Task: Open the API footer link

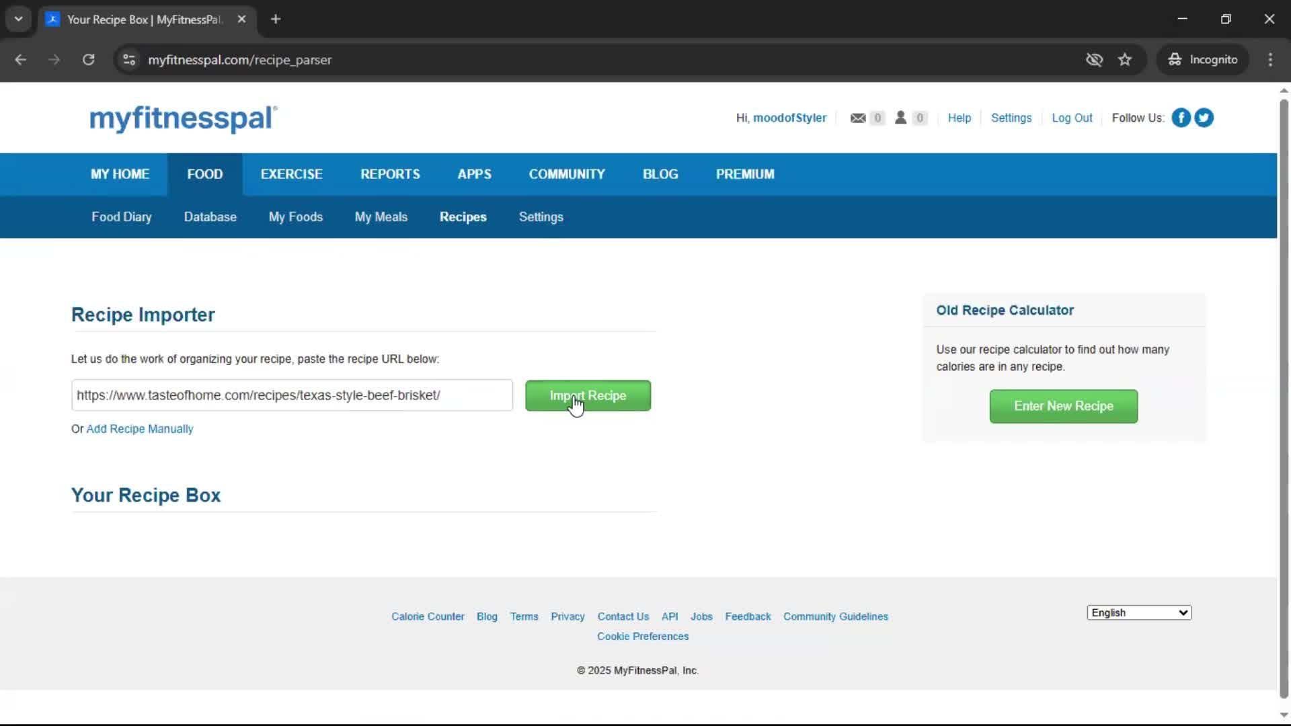Action: click(x=670, y=616)
